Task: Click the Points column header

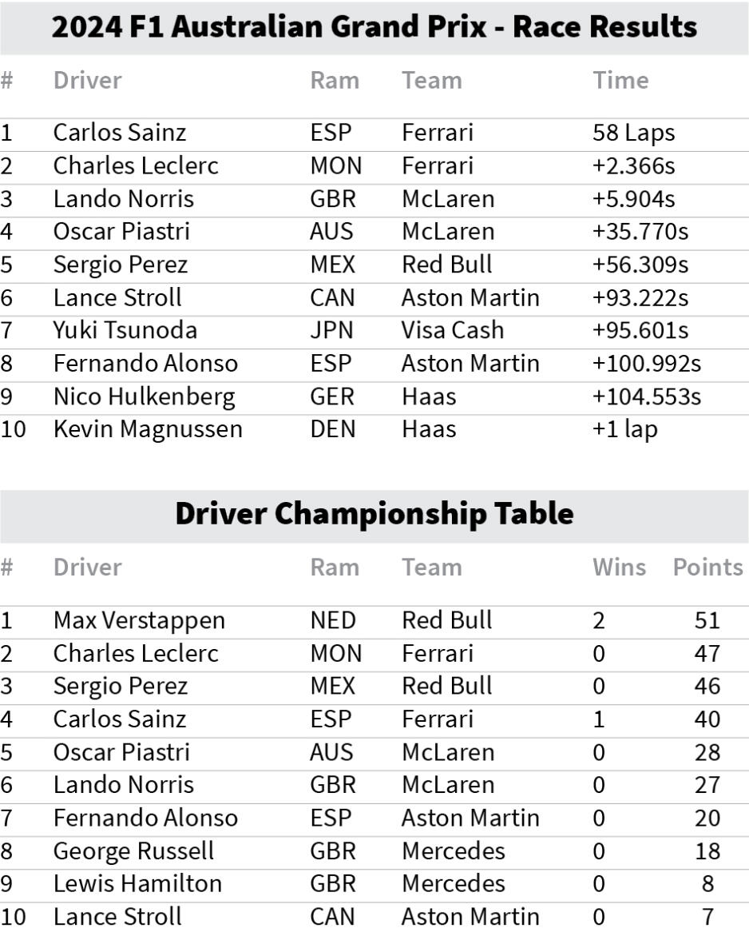Action: coord(707,568)
